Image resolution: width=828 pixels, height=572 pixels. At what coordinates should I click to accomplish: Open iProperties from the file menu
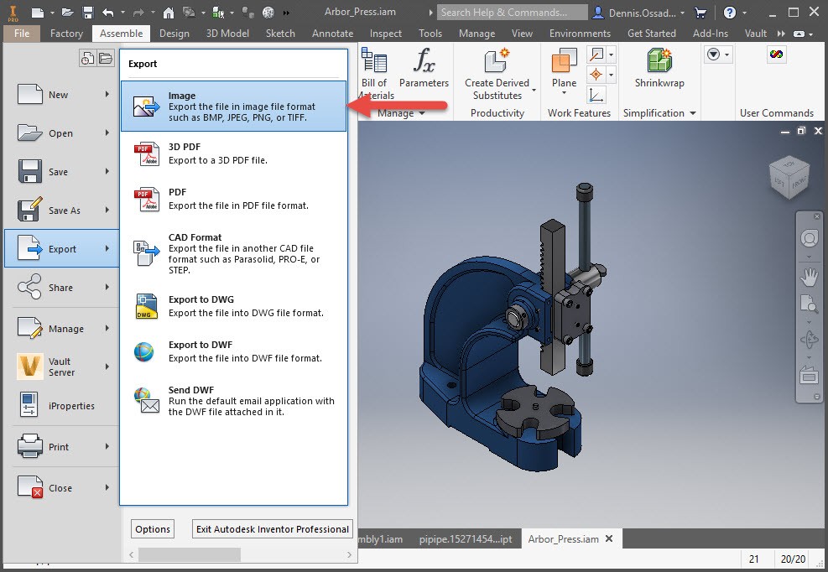pos(60,406)
